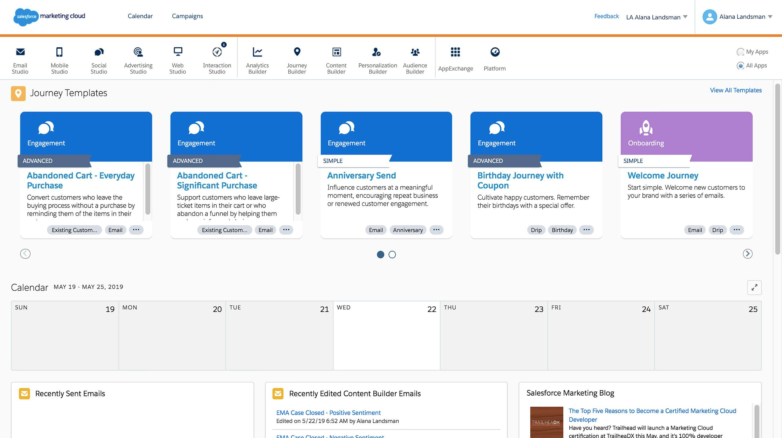Image resolution: width=782 pixels, height=438 pixels.
Task: Open Audience Builder
Action: pos(415,58)
